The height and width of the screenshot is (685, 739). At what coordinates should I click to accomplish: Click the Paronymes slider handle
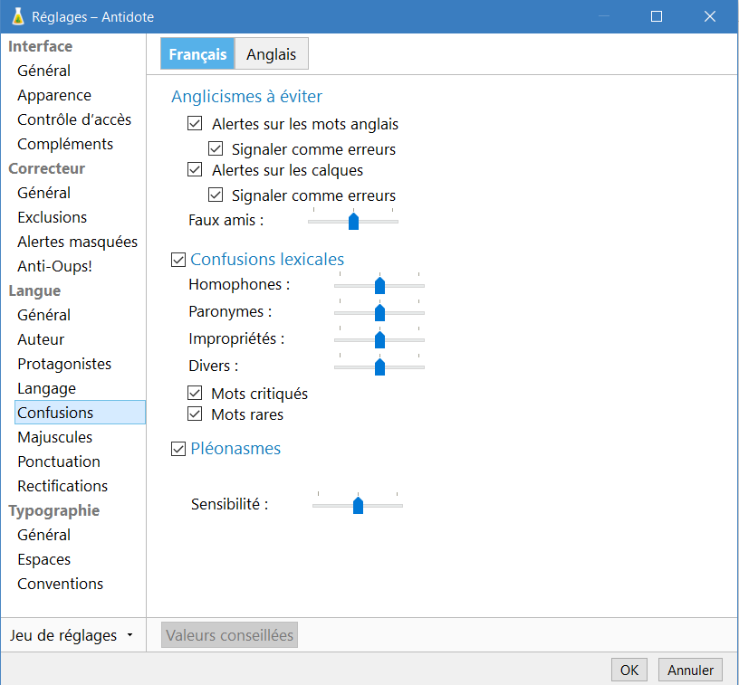coord(379,312)
